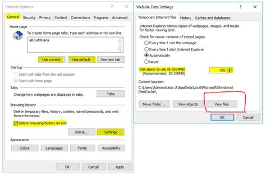Click the Apply button
Viewport: 266px width, 176px height.
[x=120, y=167]
